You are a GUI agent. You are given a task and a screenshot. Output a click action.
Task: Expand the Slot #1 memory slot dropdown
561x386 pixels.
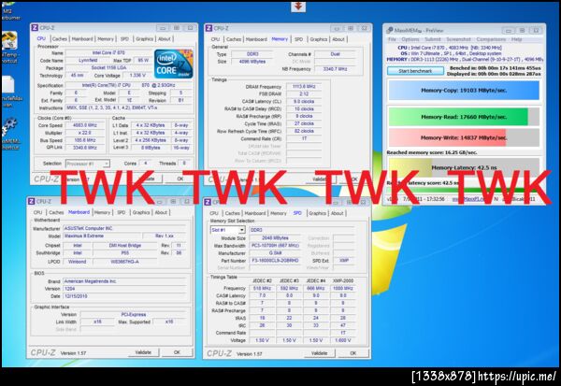[x=242, y=230]
